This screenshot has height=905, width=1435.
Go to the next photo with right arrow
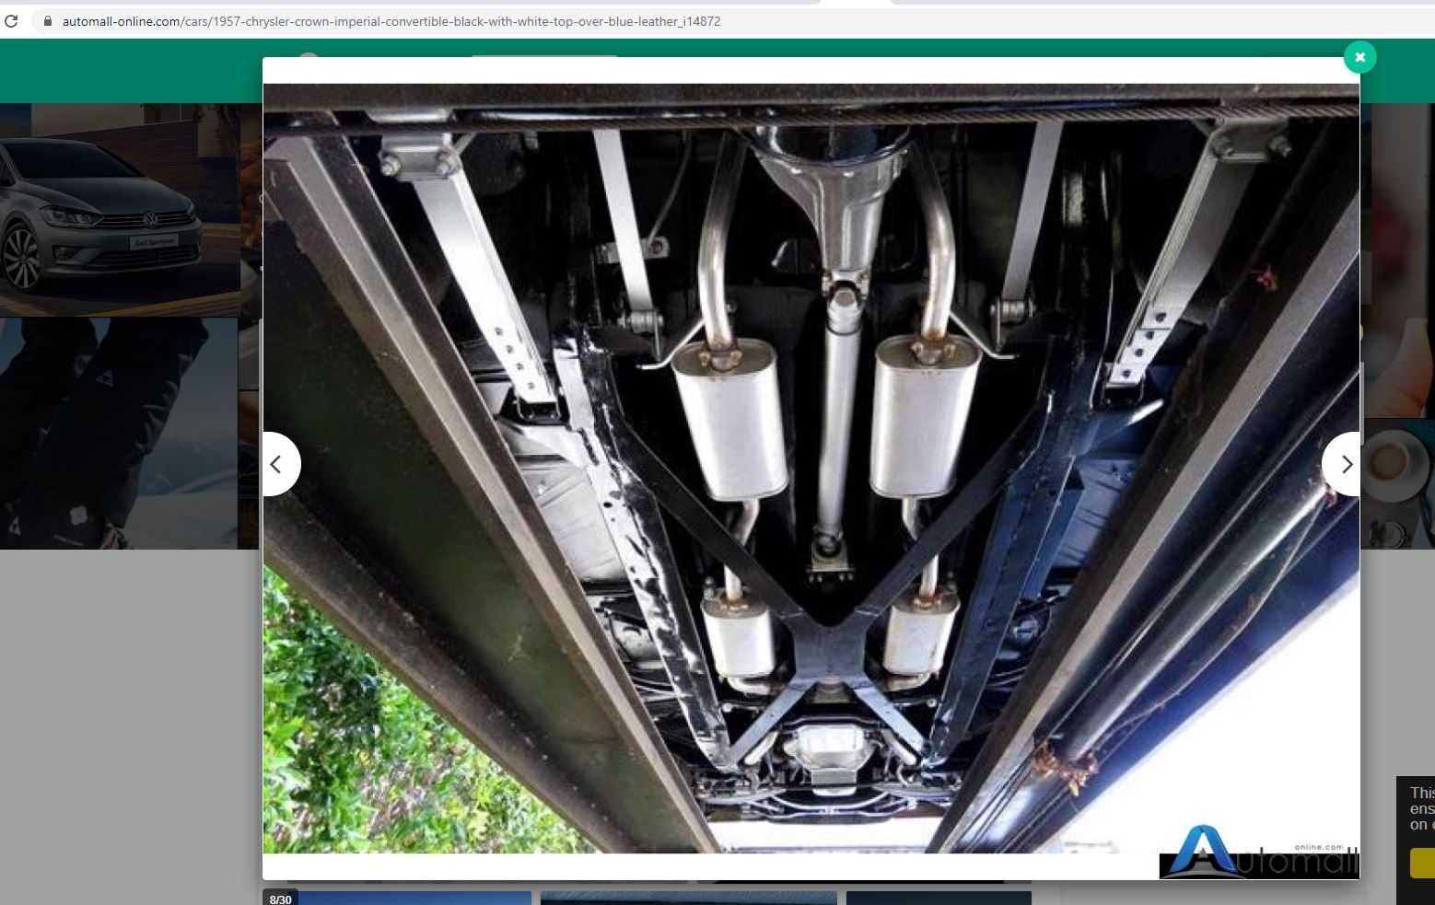tap(1345, 464)
